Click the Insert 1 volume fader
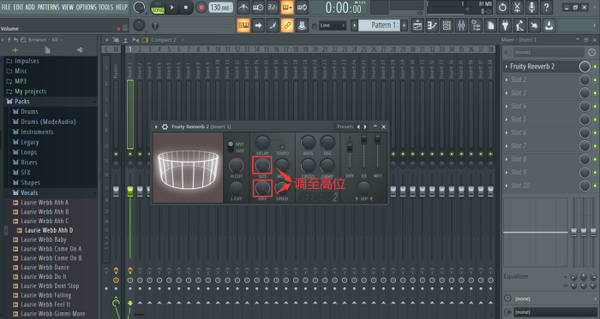The image size is (600, 319). 130,192
